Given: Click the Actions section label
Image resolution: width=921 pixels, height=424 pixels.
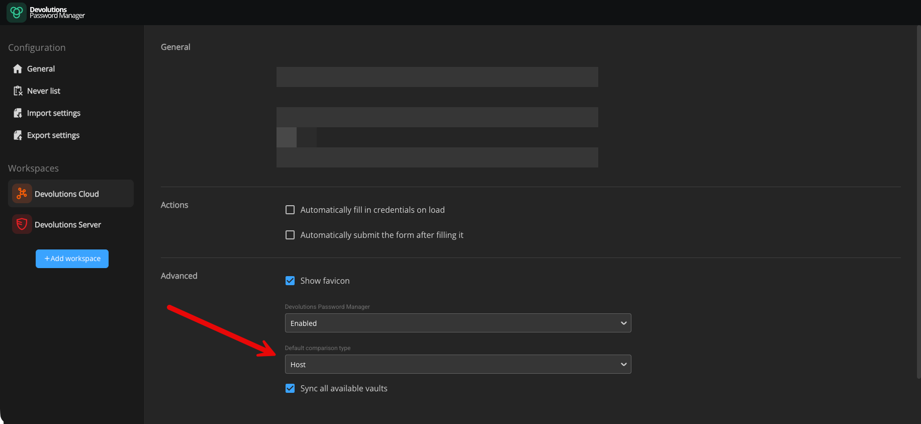Looking at the screenshot, I should click(x=174, y=205).
